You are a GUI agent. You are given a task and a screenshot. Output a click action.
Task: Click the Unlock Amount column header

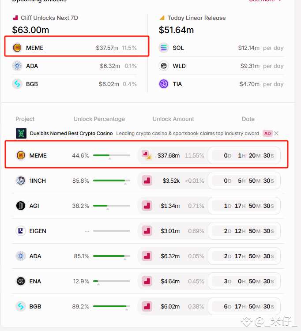[173, 119]
